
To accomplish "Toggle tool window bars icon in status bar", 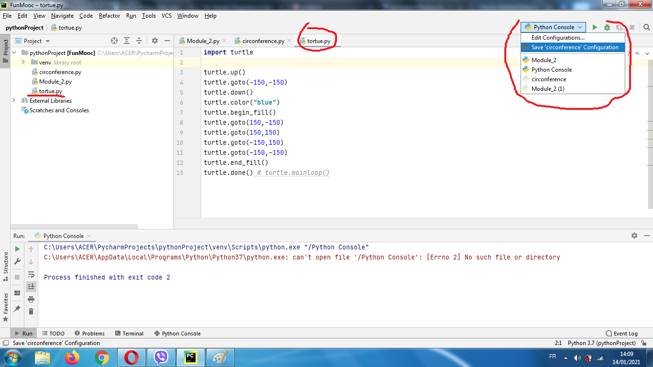I will [5, 343].
